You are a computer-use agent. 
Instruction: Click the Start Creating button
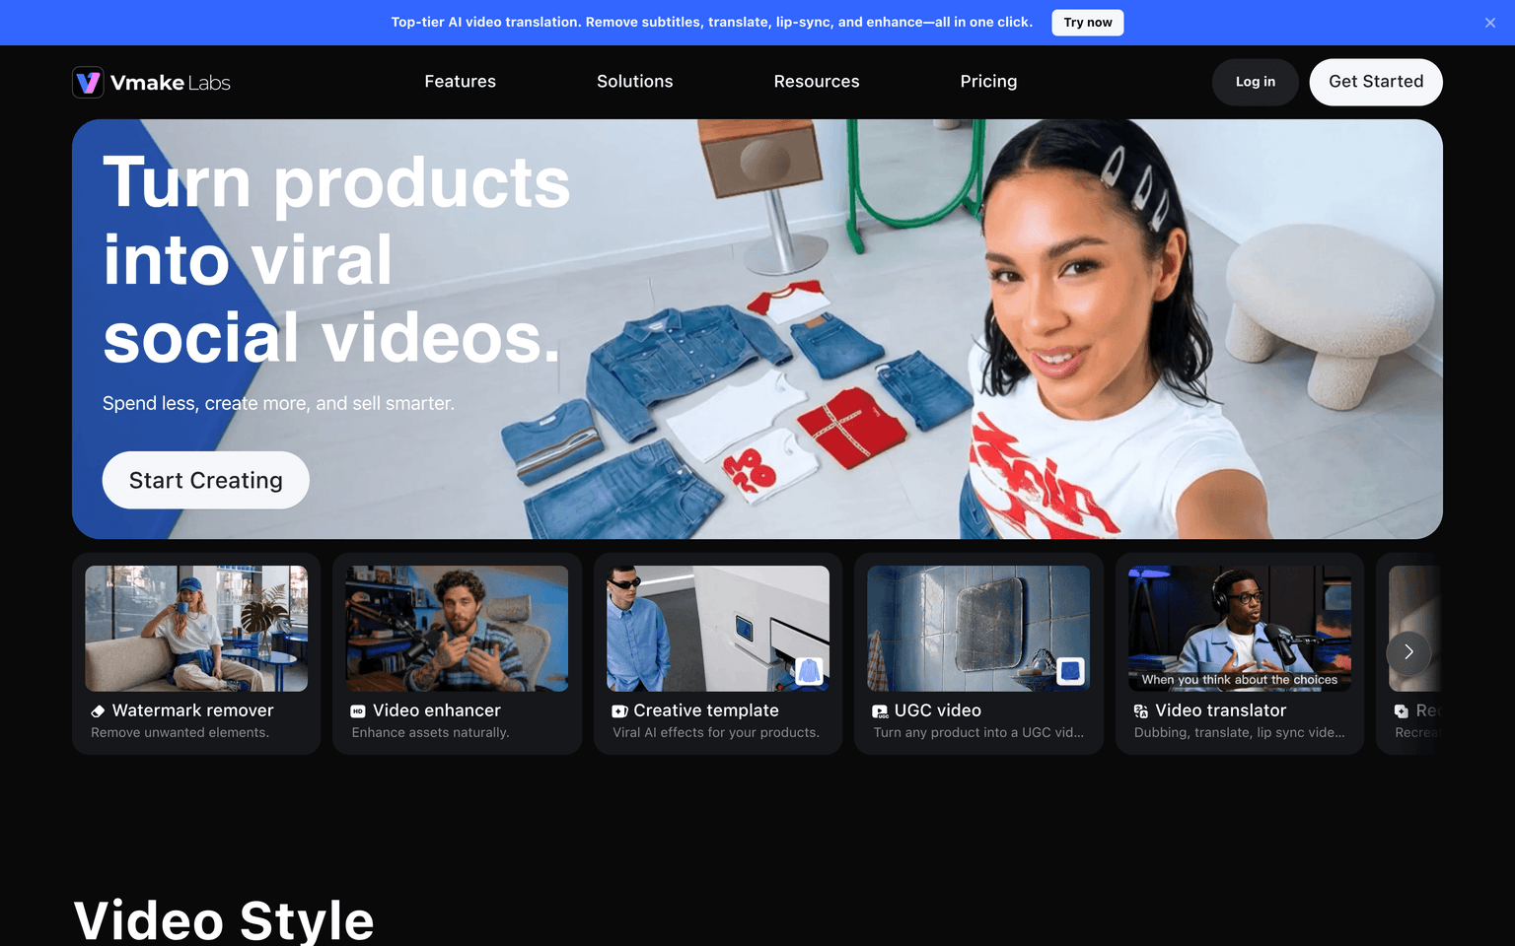point(206,480)
